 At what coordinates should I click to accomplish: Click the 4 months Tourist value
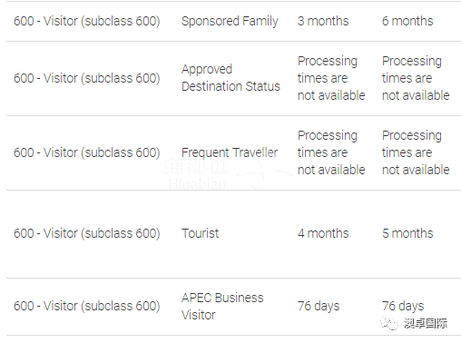coord(323,233)
